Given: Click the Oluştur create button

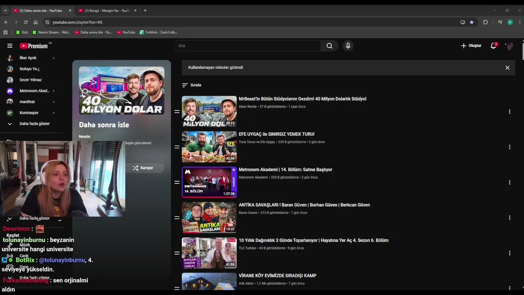Looking at the screenshot, I should [471, 45].
